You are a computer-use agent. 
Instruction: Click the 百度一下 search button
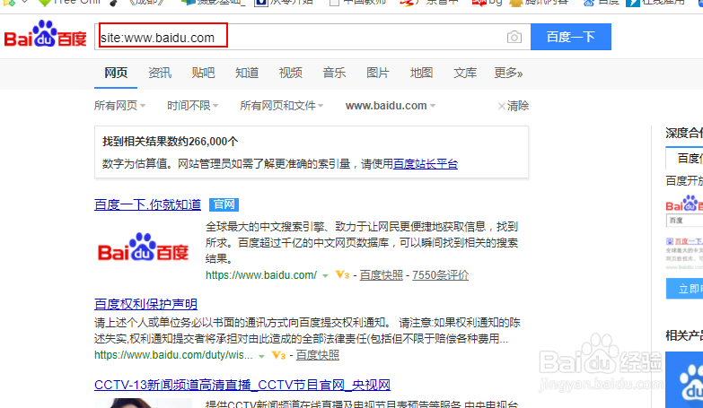(571, 37)
